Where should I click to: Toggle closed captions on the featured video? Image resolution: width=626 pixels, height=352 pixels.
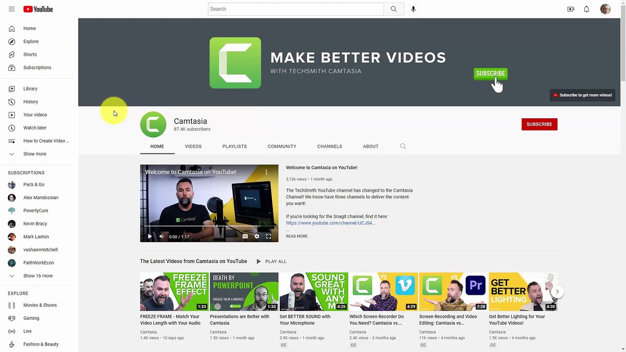tap(246, 237)
